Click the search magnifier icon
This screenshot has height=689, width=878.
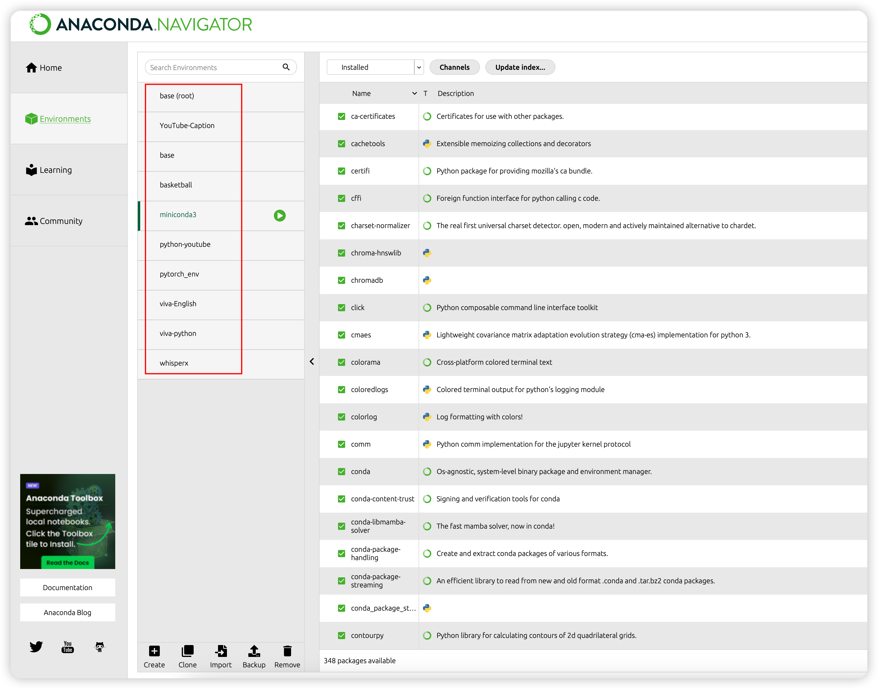tap(286, 67)
